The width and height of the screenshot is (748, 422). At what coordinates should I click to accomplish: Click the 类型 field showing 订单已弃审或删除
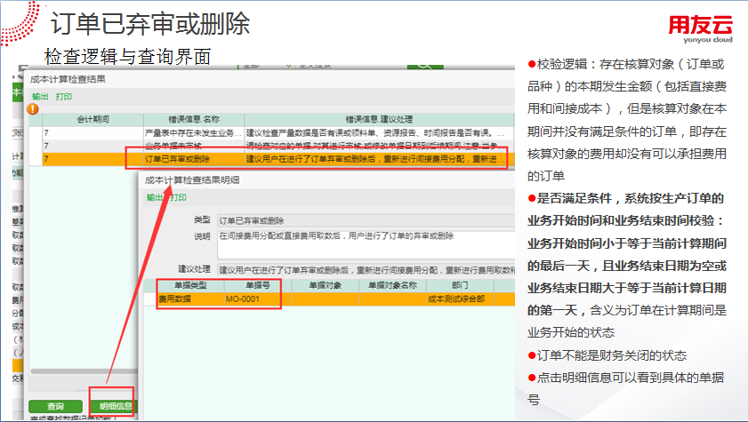pyautogui.click(x=356, y=219)
